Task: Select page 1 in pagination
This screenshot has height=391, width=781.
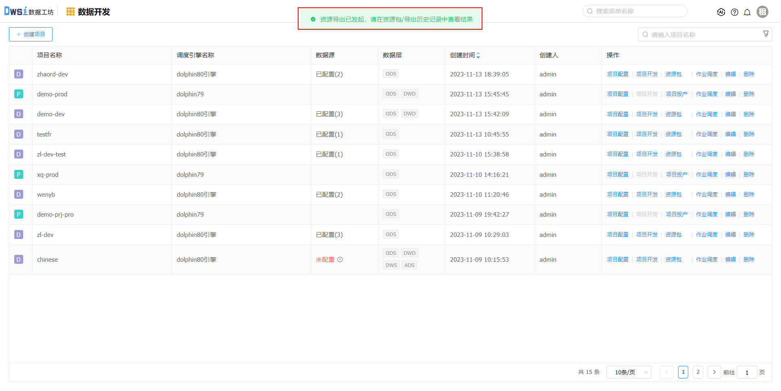Action: click(x=683, y=372)
